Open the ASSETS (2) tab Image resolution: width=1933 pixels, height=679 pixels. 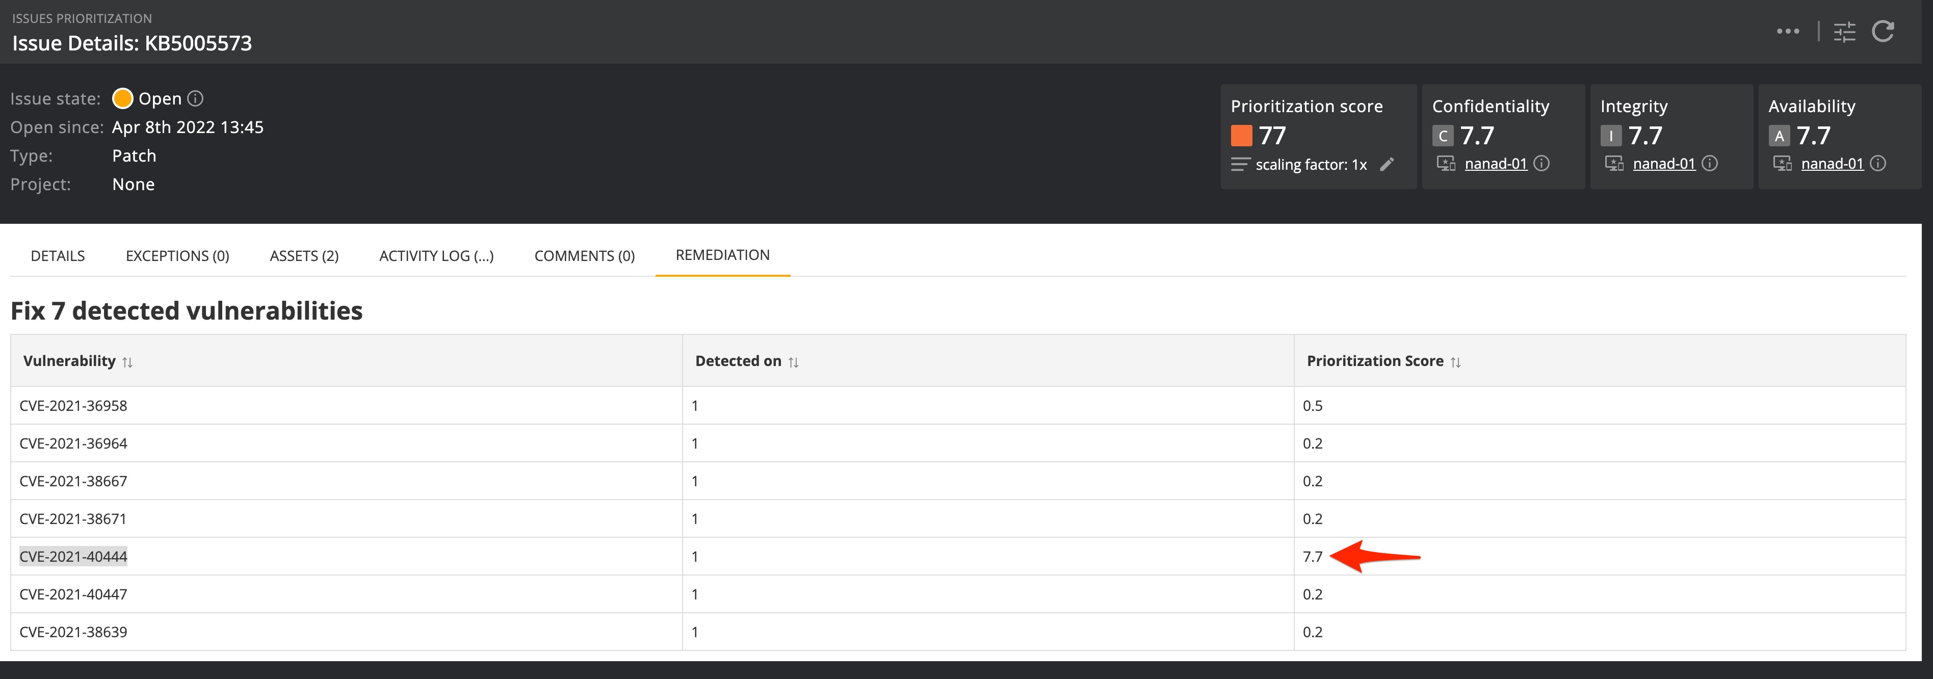304,256
